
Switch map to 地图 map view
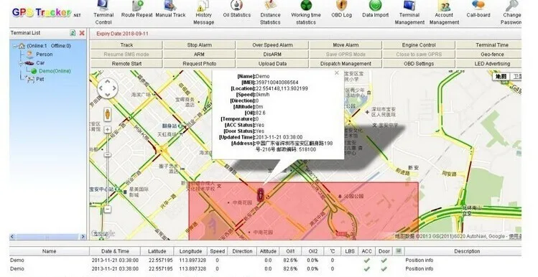pyautogui.click(x=501, y=77)
